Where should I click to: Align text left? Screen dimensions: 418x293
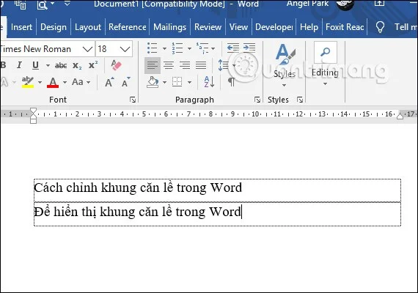pos(153,65)
